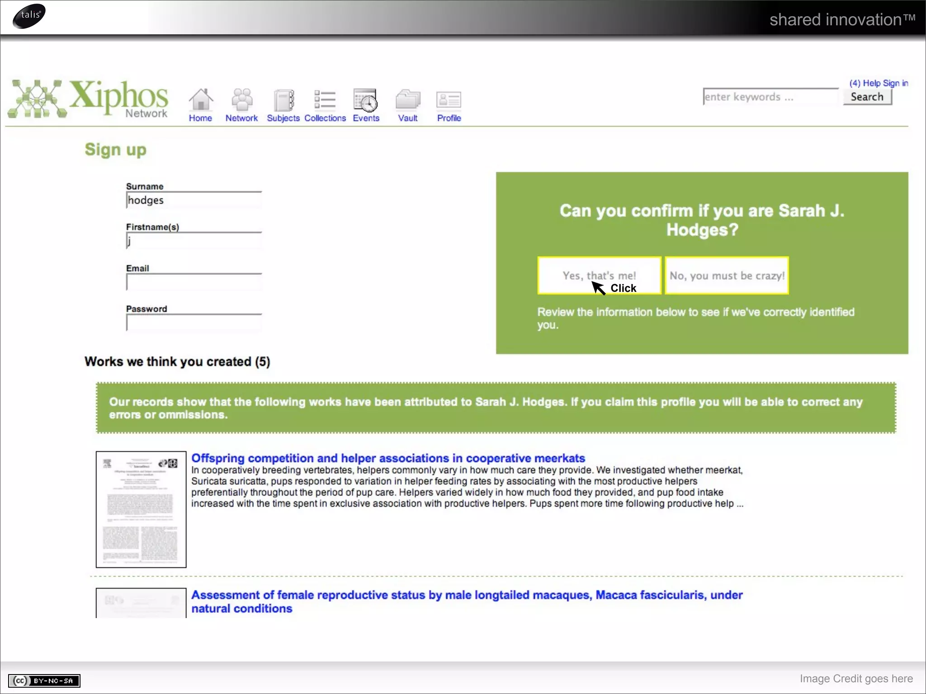Click the Search button
This screenshot has width=926, height=694.
867,97
